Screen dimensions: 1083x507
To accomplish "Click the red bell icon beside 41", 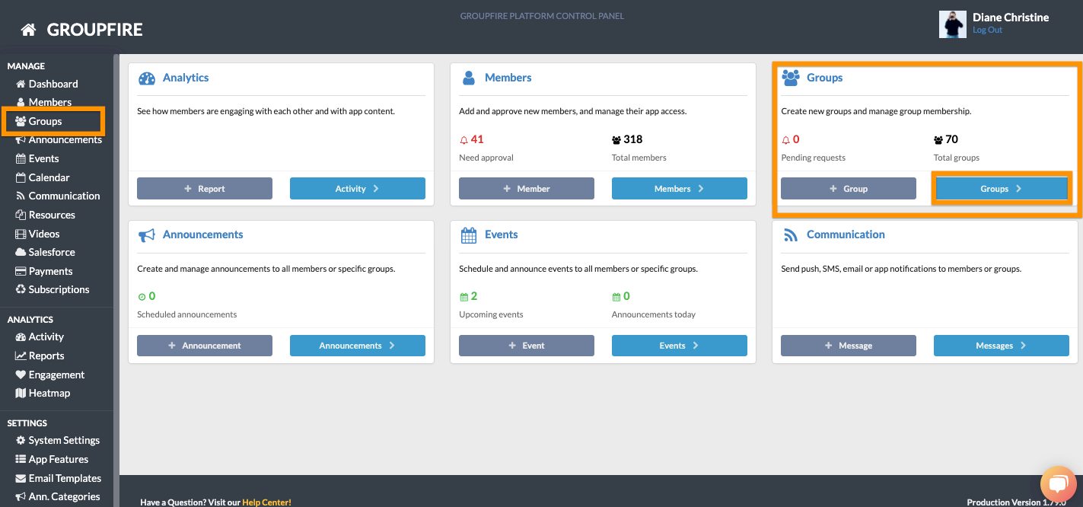I will coord(464,140).
